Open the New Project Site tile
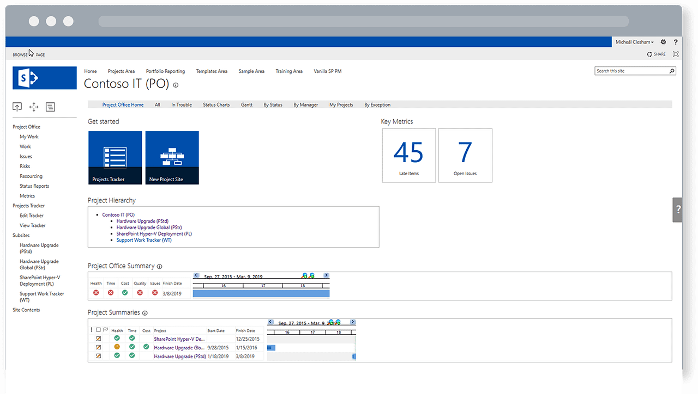The width and height of the screenshot is (698, 394). coord(172,157)
